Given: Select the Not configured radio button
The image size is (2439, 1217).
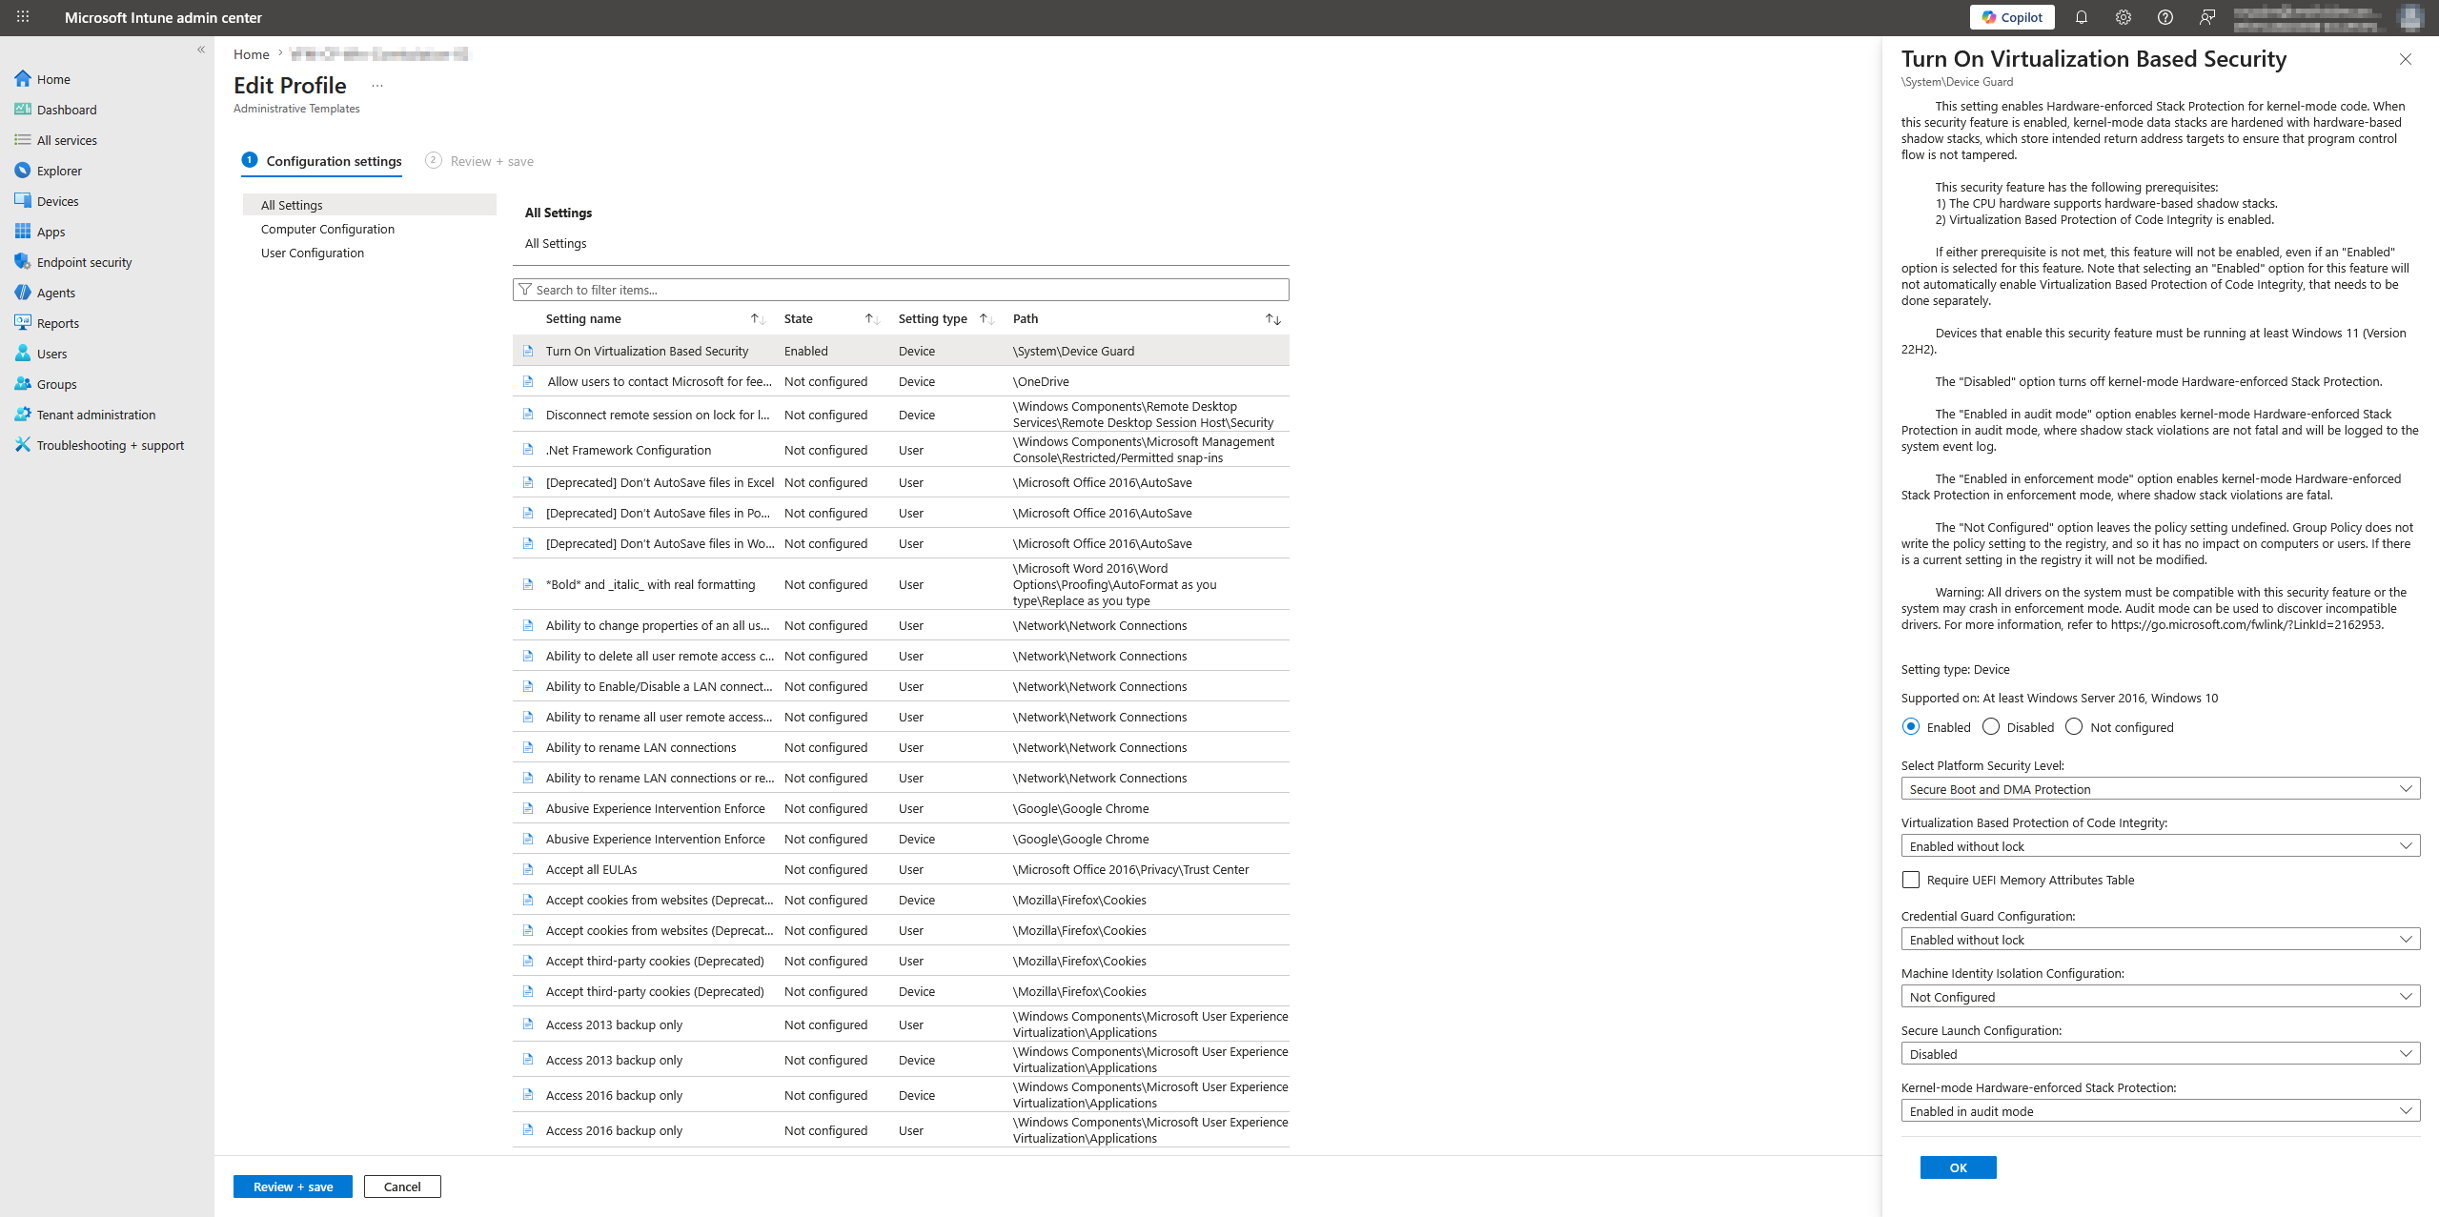Looking at the screenshot, I should click(2074, 727).
